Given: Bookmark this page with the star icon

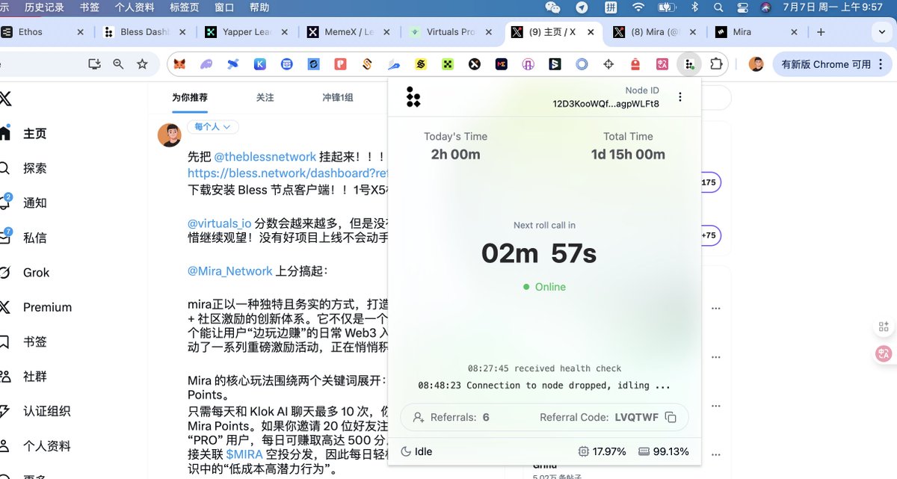Looking at the screenshot, I should 142,64.
